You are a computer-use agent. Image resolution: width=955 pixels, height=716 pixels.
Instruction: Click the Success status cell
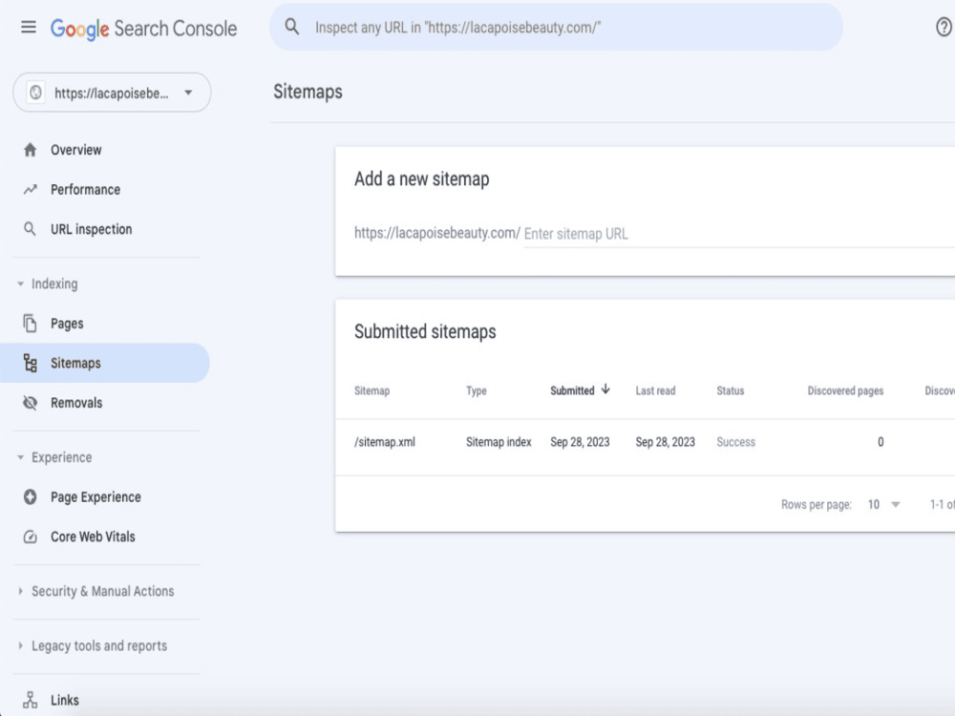pos(735,442)
